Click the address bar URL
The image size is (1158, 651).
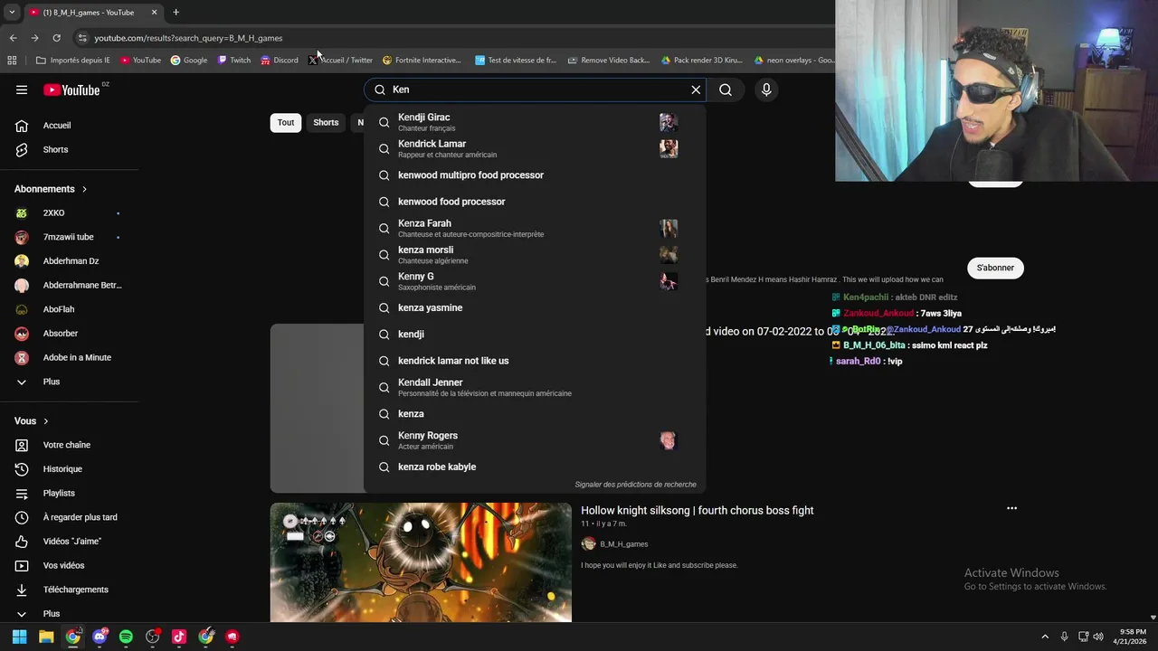(188, 38)
